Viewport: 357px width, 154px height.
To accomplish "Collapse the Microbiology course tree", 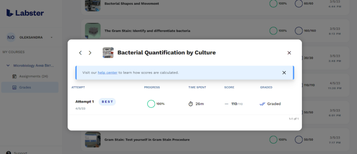I will [x=8, y=65].
